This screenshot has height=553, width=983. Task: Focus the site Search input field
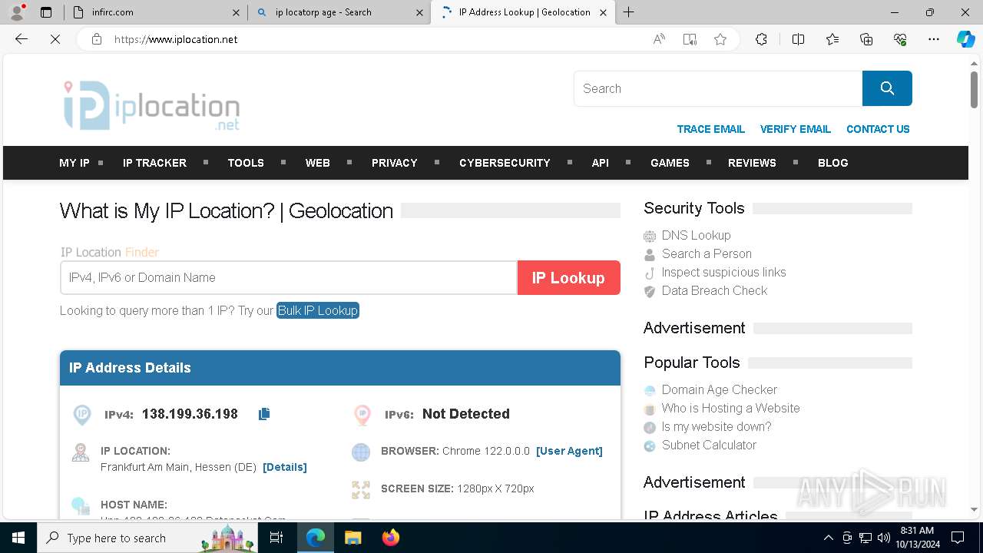click(718, 88)
